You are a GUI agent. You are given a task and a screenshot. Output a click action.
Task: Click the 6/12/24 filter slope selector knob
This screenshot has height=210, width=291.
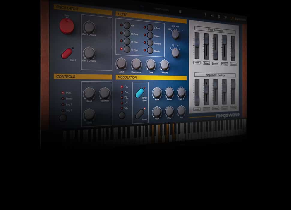[x=175, y=53]
